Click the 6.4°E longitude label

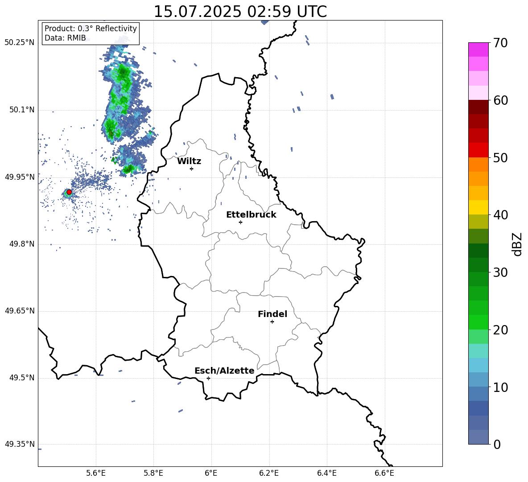(x=326, y=473)
